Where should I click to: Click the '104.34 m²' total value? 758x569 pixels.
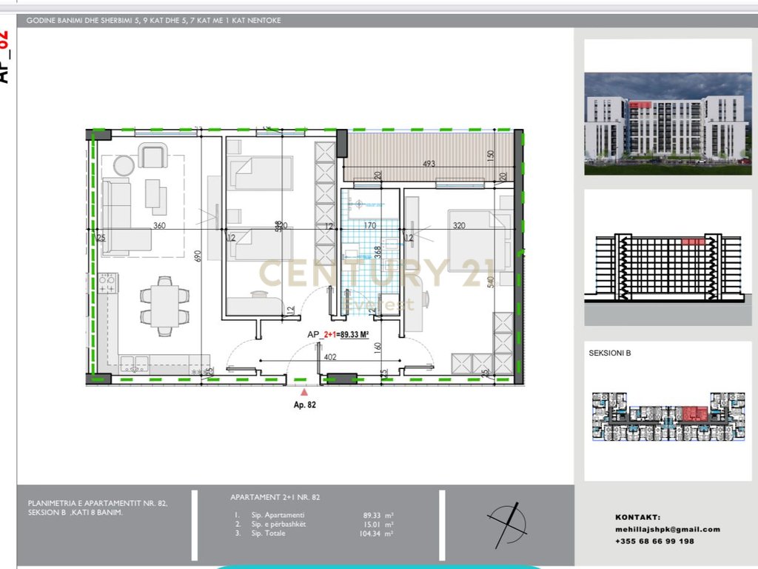click(376, 533)
